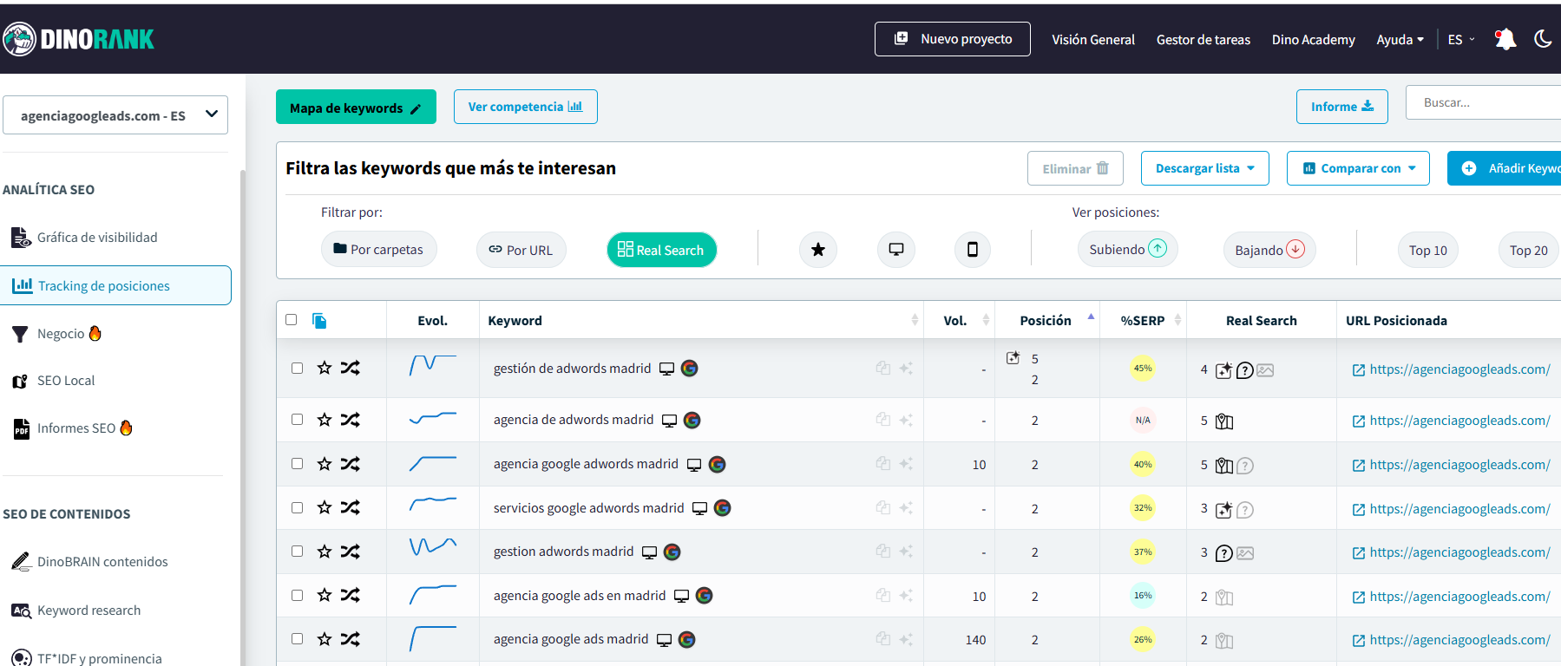Toggle dark mode moon icon
Image resolution: width=1561 pixels, height=666 pixels.
[1543, 39]
